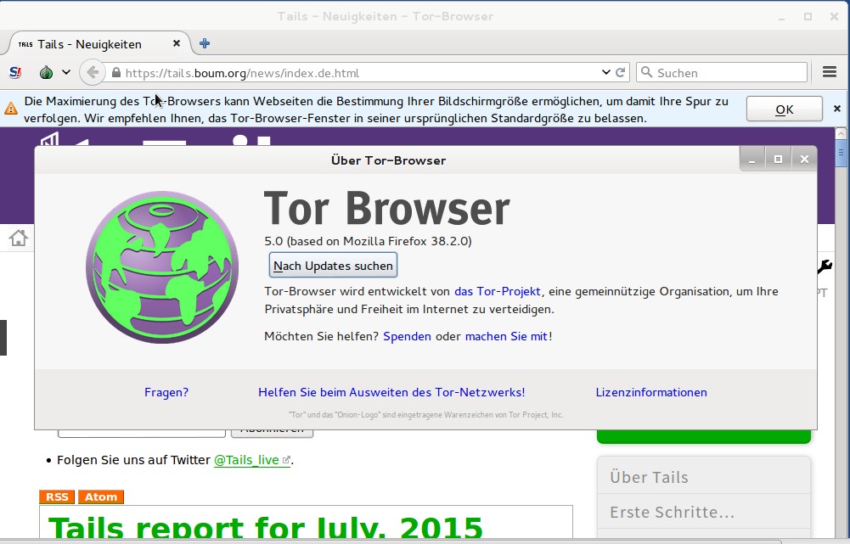Click the Tor Browser globe logo

coord(162,267)
